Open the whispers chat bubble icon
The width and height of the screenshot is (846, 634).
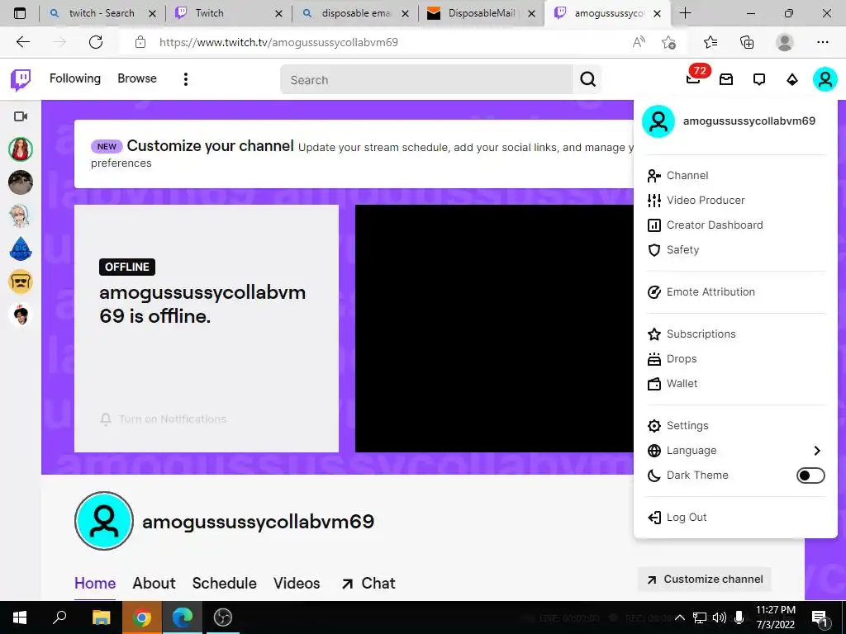pos(759,80)
